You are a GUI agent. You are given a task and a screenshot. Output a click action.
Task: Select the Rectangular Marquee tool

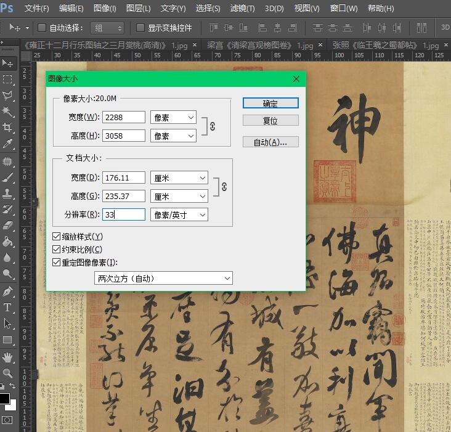(x=7, y=79)
